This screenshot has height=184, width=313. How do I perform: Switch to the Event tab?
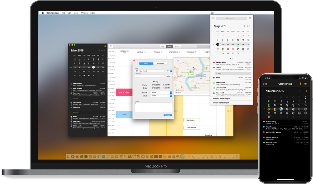pos(146,63)
